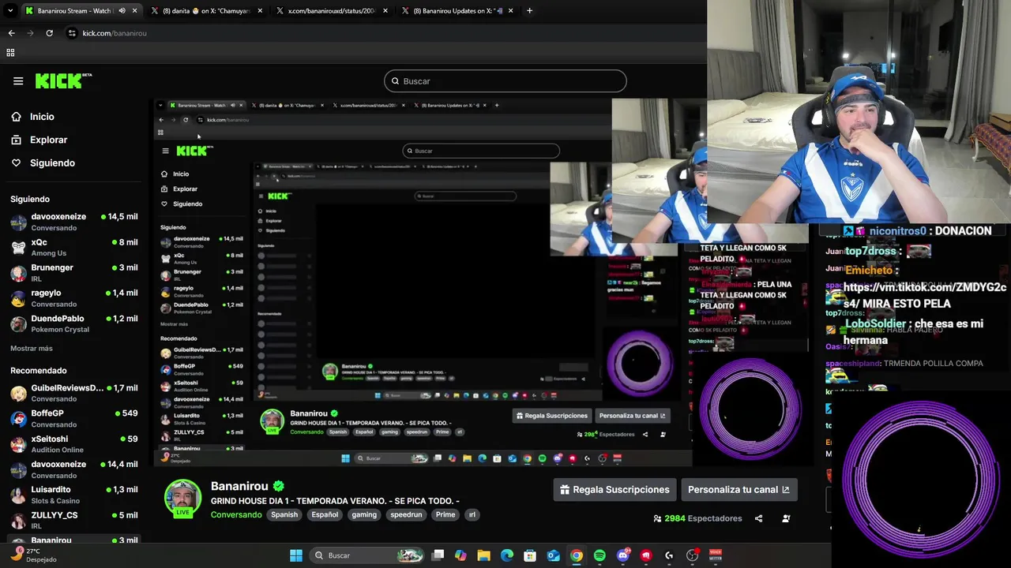The height and width of the screenshot is (568, 1011).
Task: Open Discord from the taskbar
Action: [x=623, y=555]
